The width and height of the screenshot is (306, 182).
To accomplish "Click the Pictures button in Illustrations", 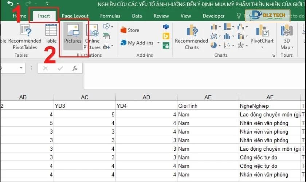I will click(73, 35).
